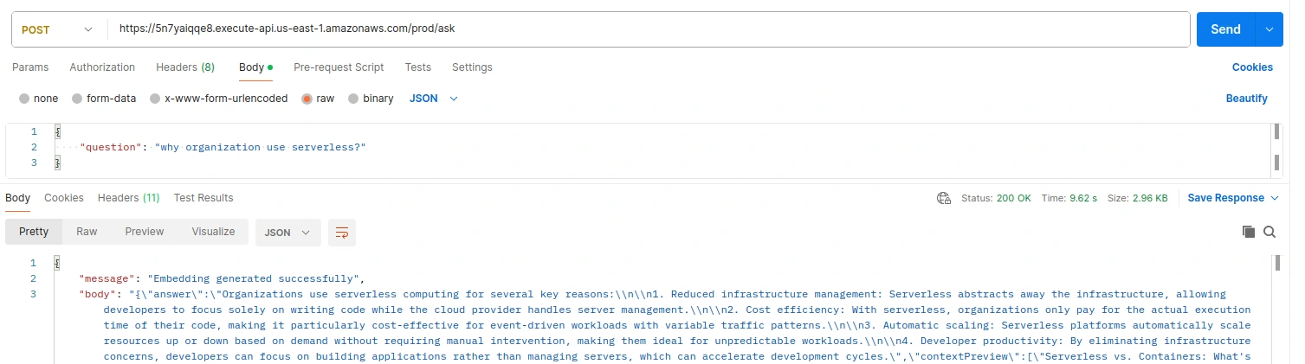1305x364 pixels.
Task: Open the response JSON format dropdown
Action: point(287,233)
